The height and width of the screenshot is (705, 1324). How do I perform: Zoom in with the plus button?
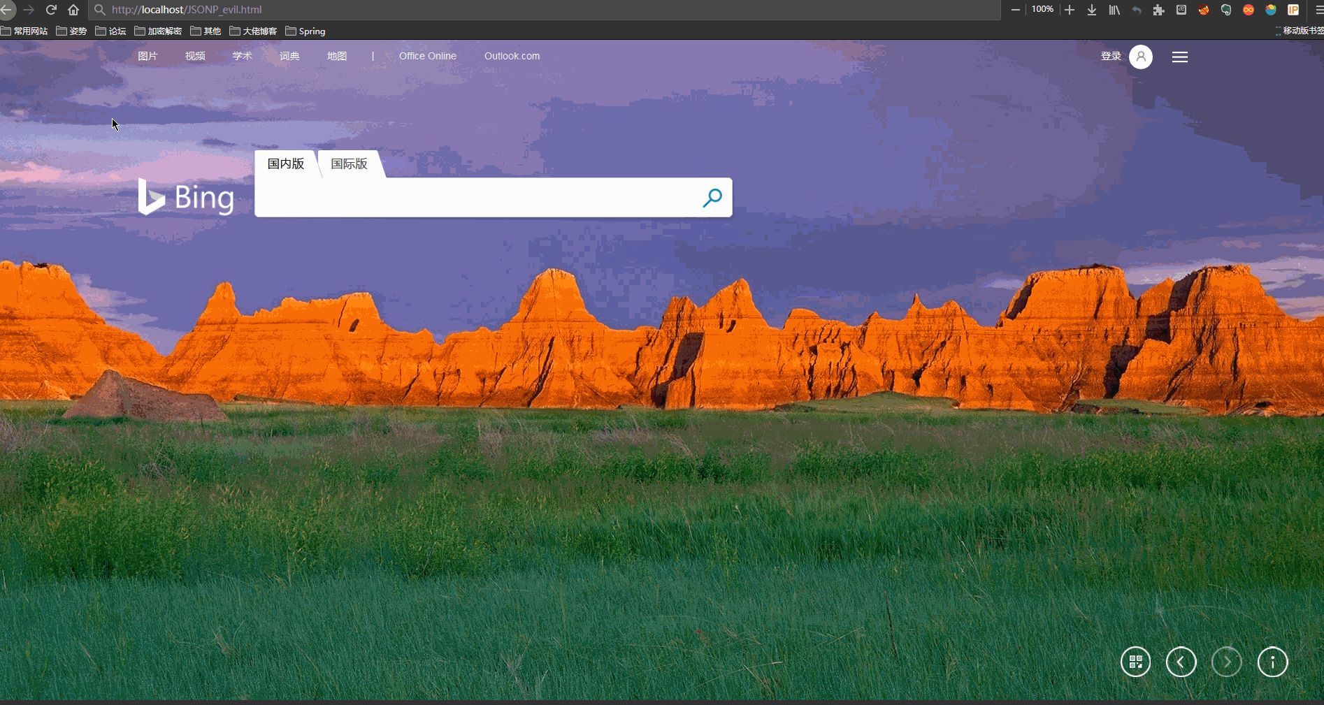point(1070,10)
